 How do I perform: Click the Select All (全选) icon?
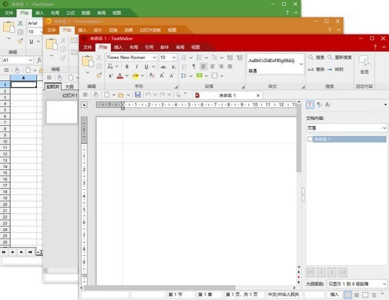click(364, 62)
